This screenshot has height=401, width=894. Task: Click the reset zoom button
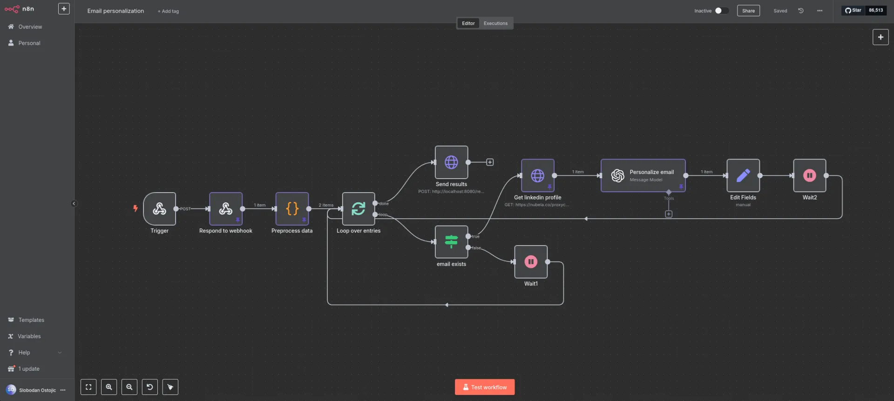[x=150, y=387]
